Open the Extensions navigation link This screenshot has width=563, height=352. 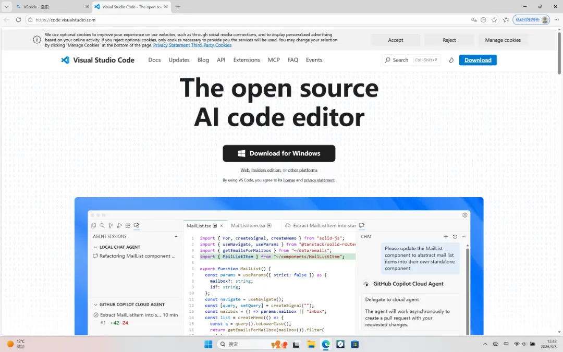click(x=246, y=60)
